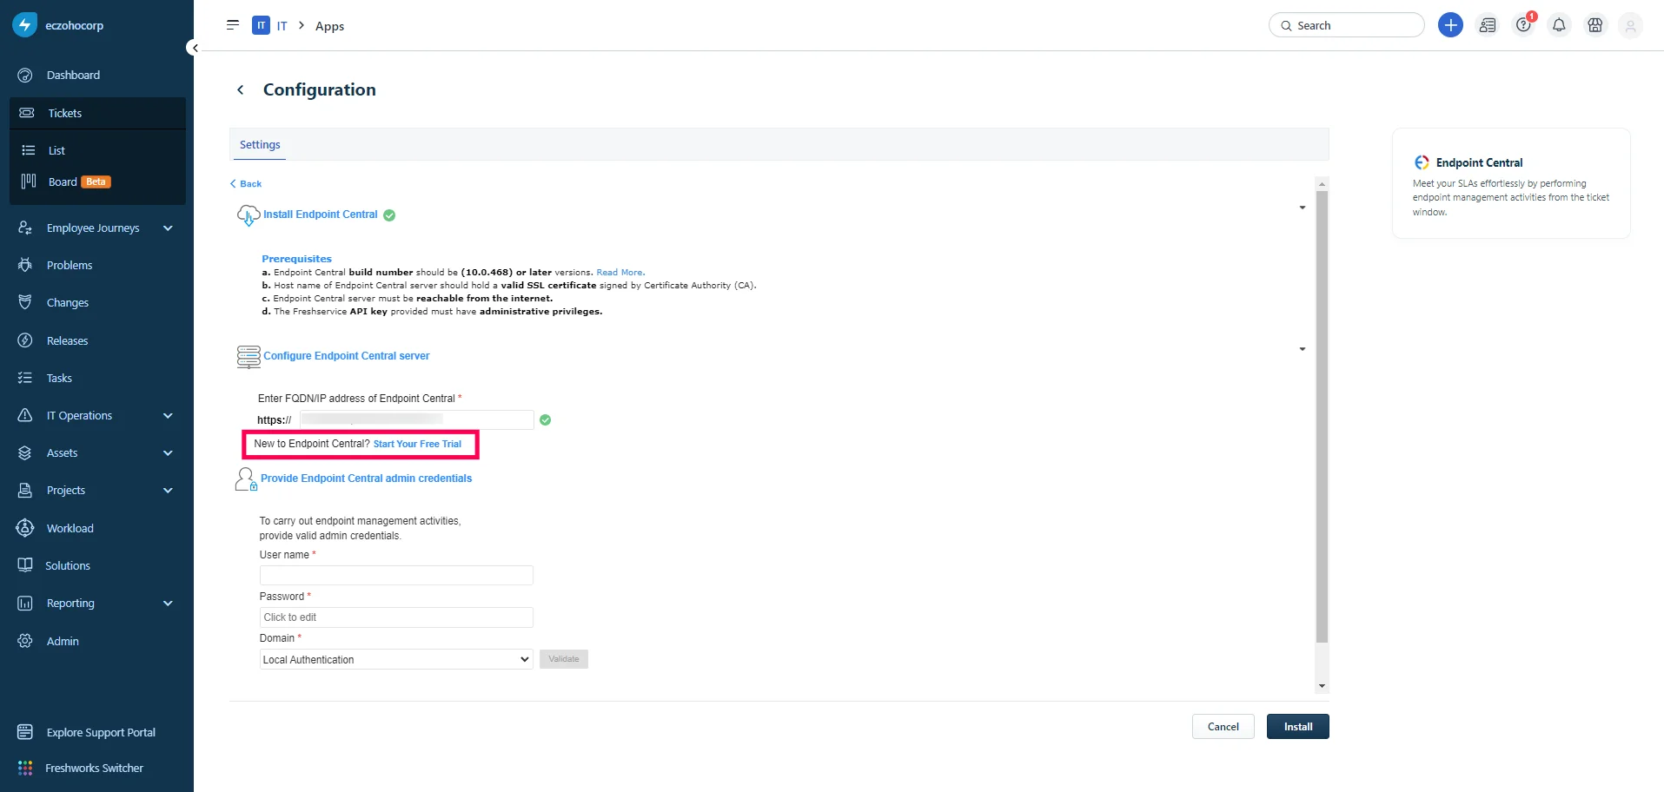Go back using Configuration arrow
Image resolution: width=1664 pixels, height=792 pixels.
coord(241,89)
